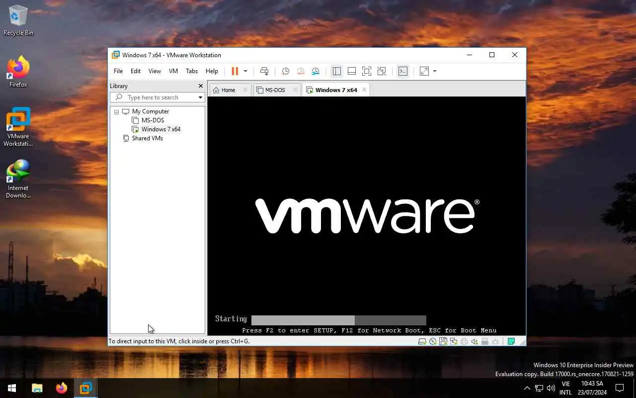This screenshot has height=398, width=636.
Task: Open the power options dropdown arrow
Action: 245,71
